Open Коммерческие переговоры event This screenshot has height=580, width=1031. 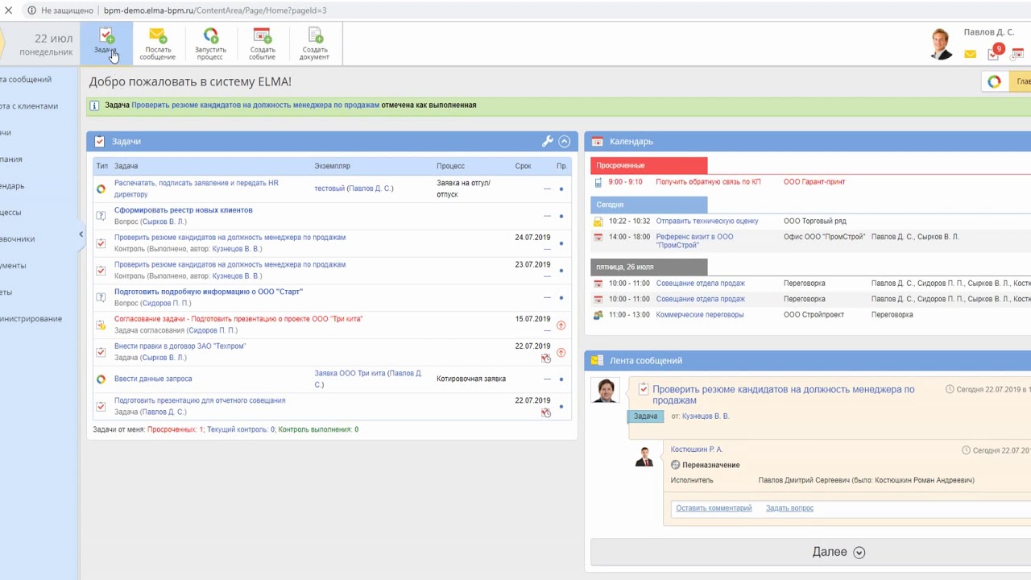(700, 315)
